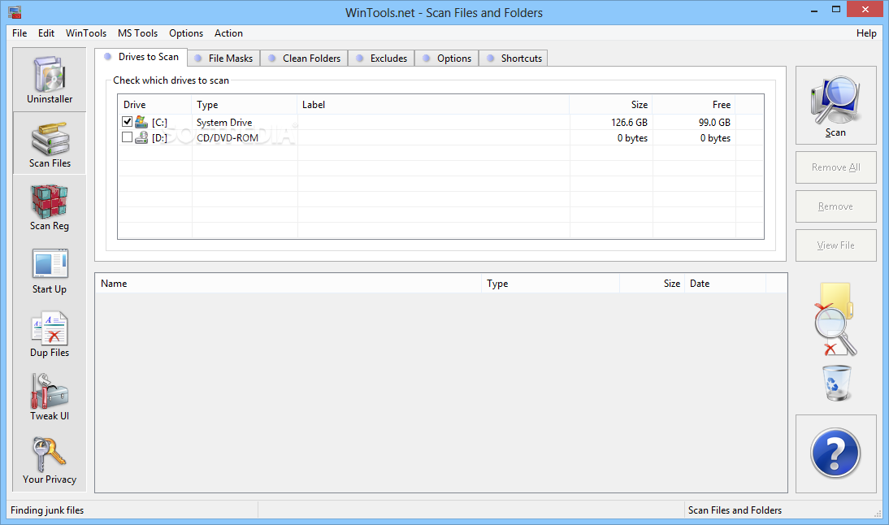Open the WinTools menu
Screen dimensions: 889x525
(85, 33)
